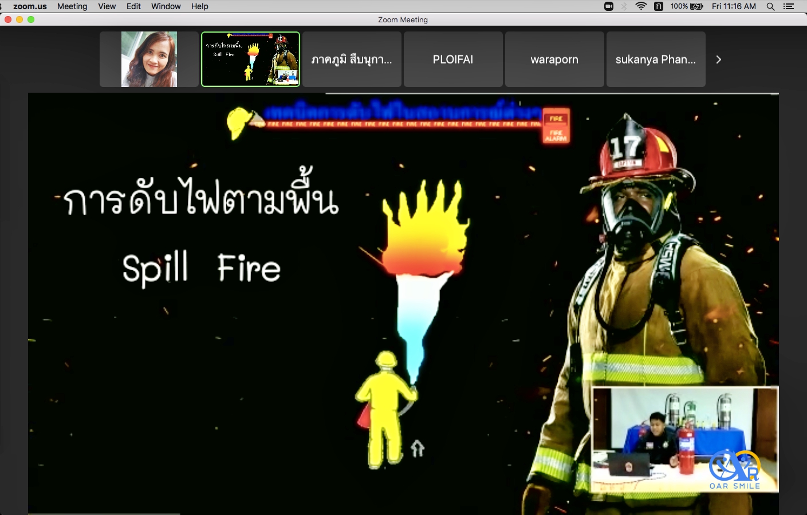Viewport: 807px width, 515px height.
Task: Open the zoom.us application menu
Action: [30, 6]
